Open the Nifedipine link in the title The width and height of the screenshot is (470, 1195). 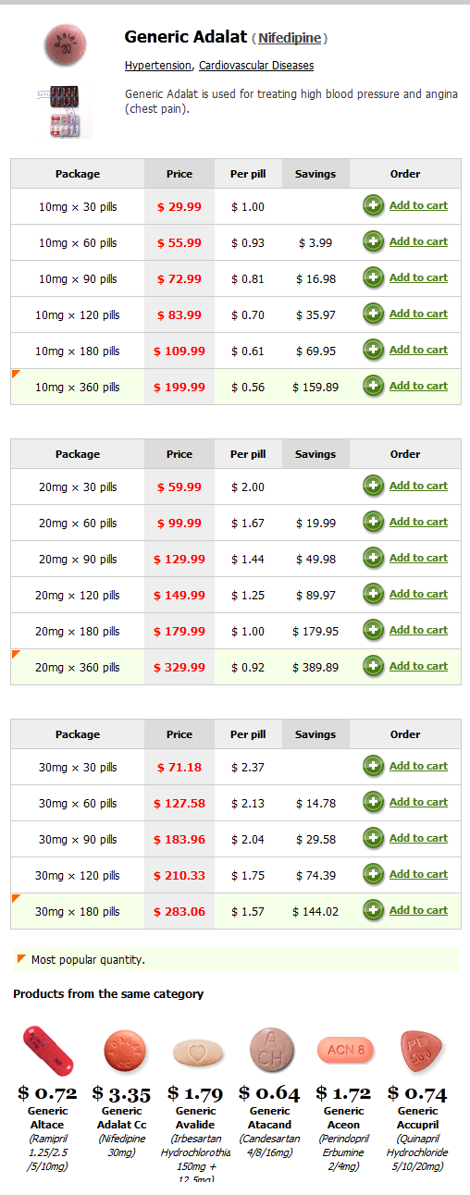point(290,38)
